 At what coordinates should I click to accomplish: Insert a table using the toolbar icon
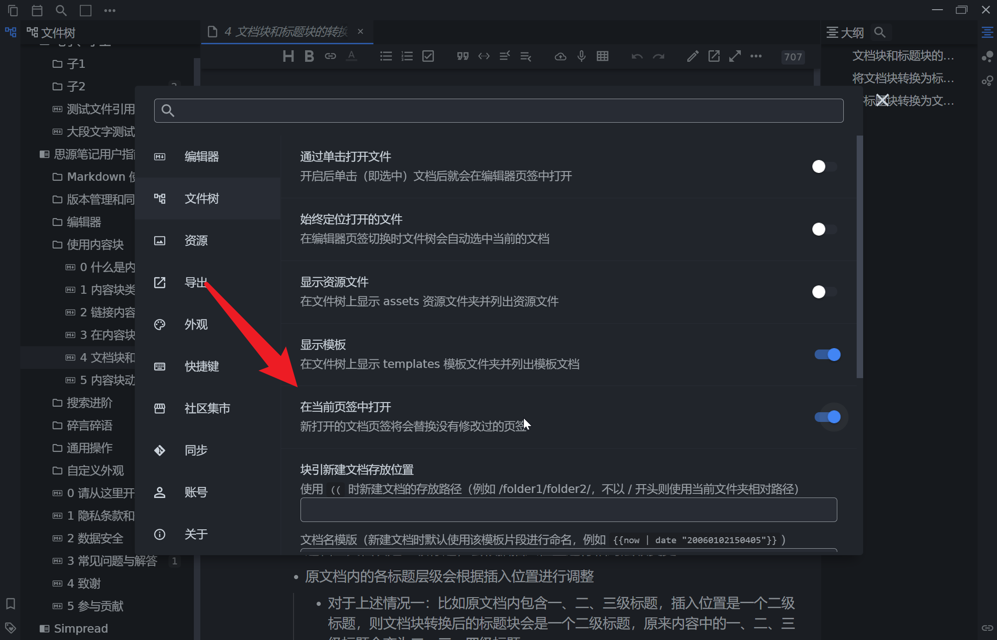tap(602, 56)
